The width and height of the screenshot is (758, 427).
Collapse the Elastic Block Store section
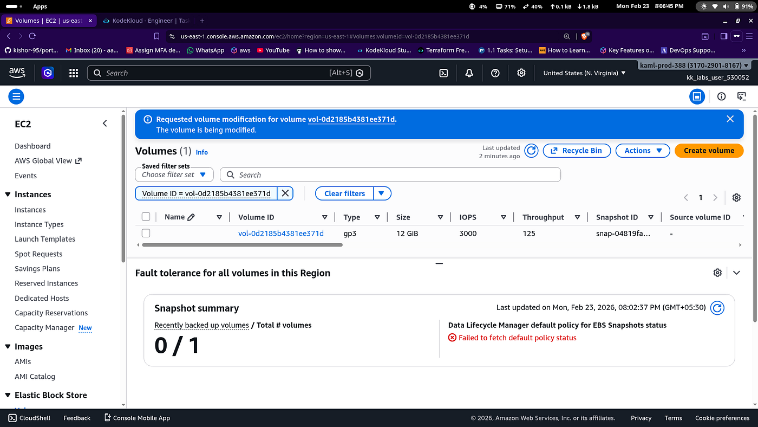coord(8,396)
